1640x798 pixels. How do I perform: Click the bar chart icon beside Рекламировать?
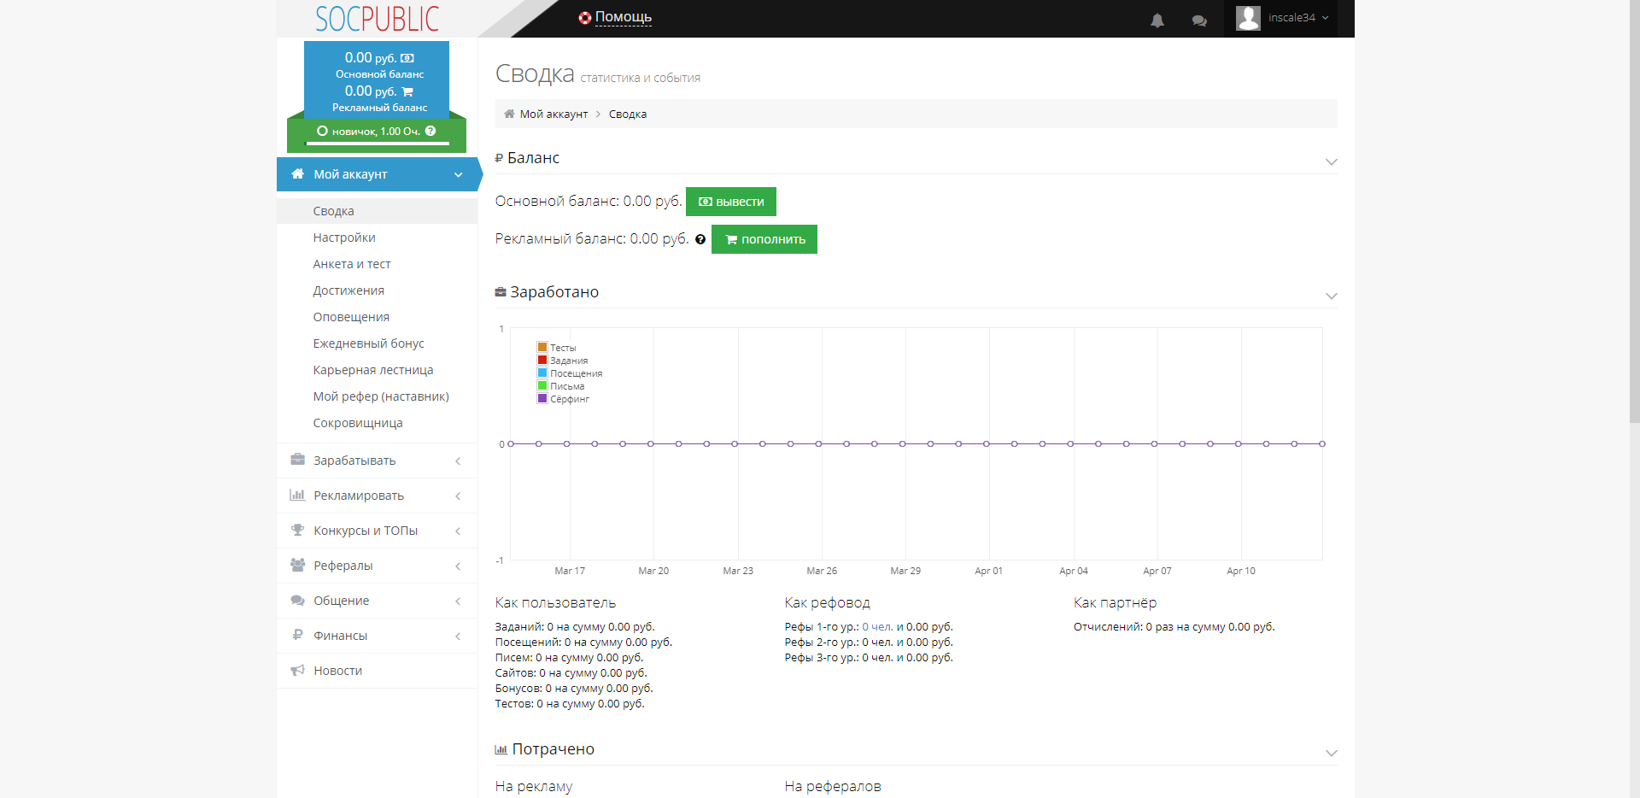coord(297,495)
